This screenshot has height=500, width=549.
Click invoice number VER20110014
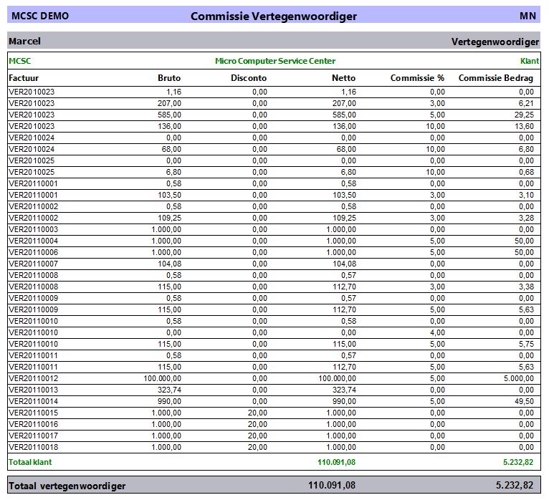pos(33,401)
